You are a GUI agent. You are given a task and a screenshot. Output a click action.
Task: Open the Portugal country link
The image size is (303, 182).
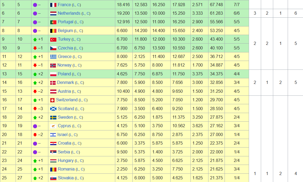click(66, 22)
